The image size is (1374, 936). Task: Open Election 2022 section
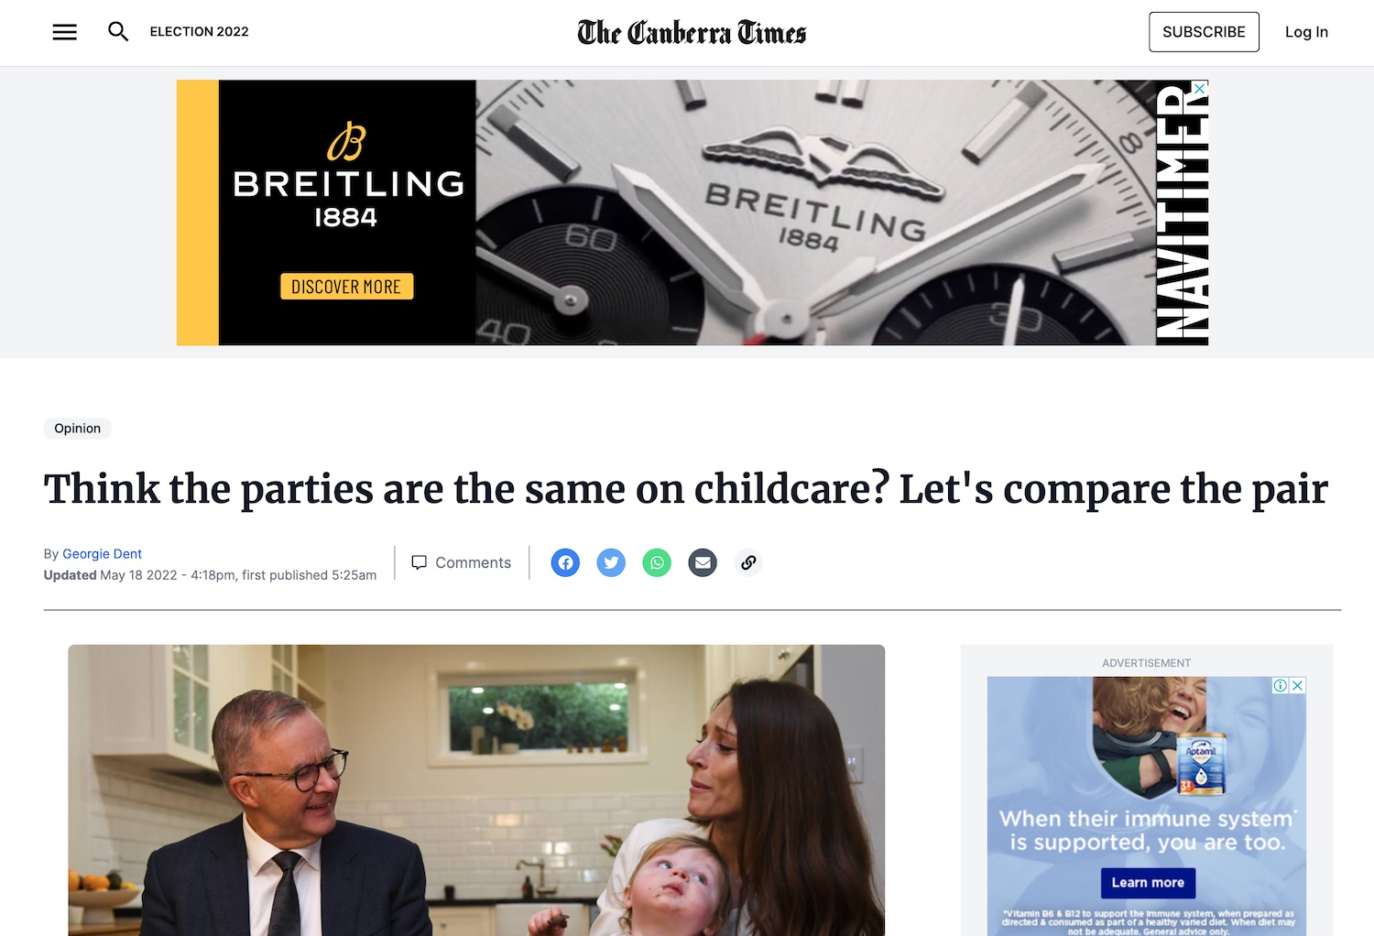(x=199, y=32)
